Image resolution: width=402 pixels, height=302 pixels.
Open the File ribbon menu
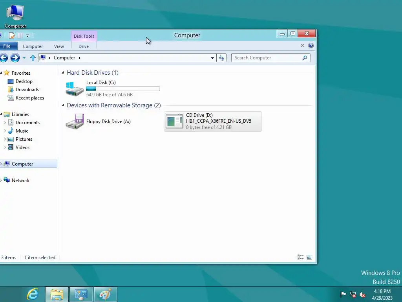pos(8,46)
